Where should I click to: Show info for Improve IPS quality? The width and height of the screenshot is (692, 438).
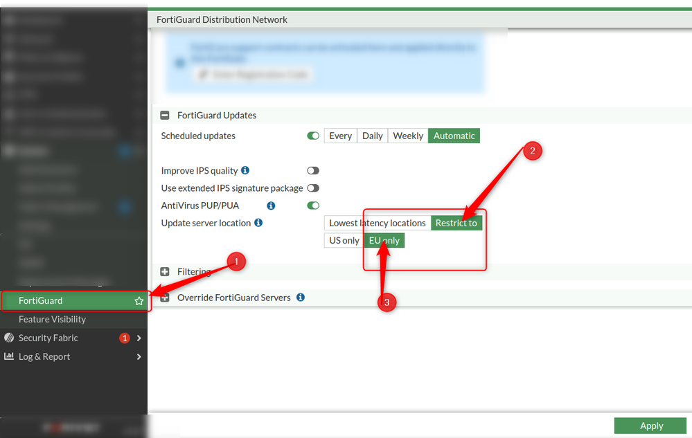coord(245,170)
